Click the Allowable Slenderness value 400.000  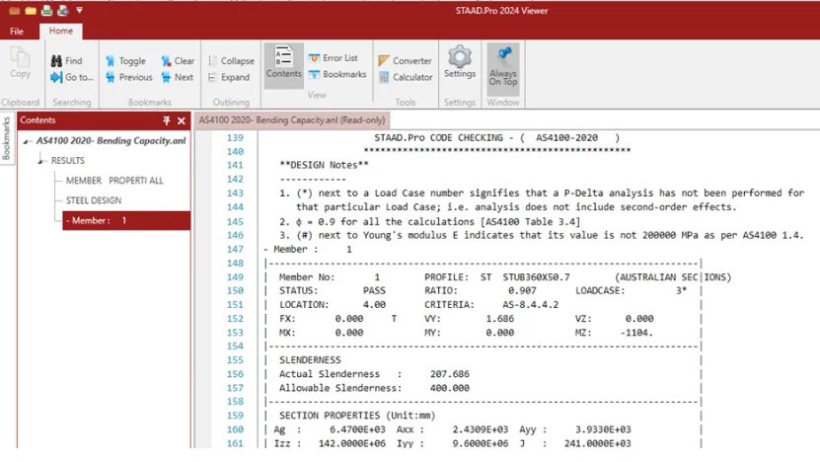[x=450, y=388]
